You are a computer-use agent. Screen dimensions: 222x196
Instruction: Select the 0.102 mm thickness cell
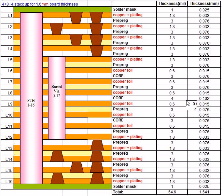[x=204, y=98]
